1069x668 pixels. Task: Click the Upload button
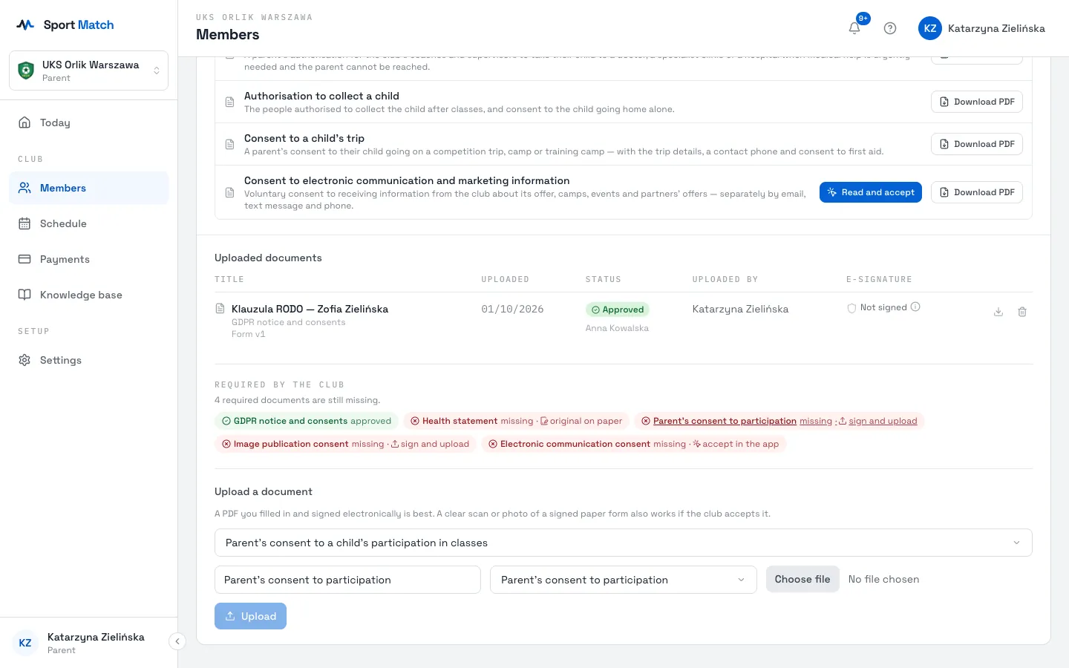(x=250, y=616)
